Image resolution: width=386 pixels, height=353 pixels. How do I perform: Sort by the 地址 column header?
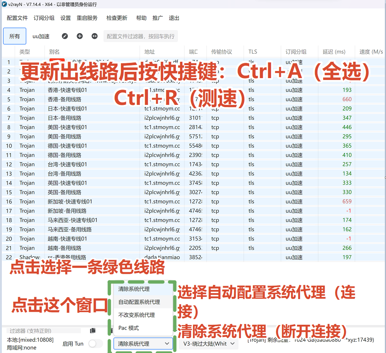tap(162, 52)
